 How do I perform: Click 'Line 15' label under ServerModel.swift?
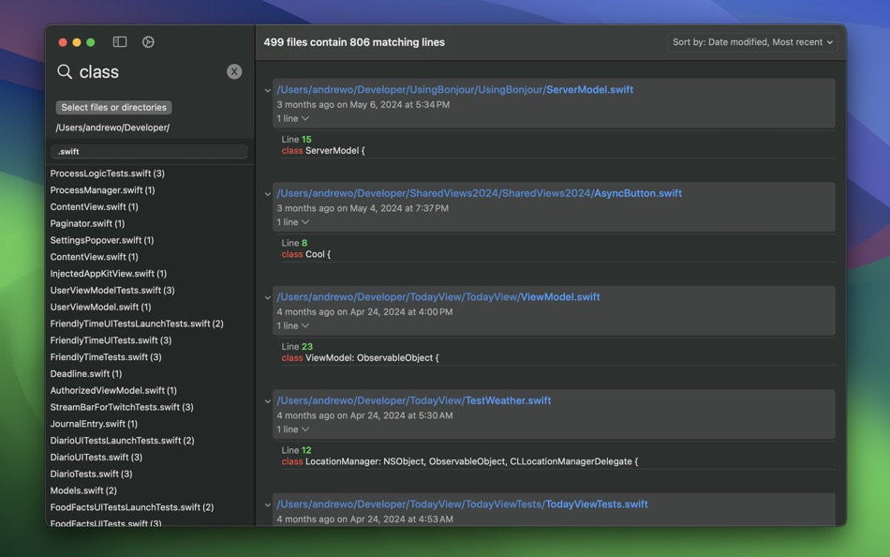pyautogui.click(x=296, y=139)
